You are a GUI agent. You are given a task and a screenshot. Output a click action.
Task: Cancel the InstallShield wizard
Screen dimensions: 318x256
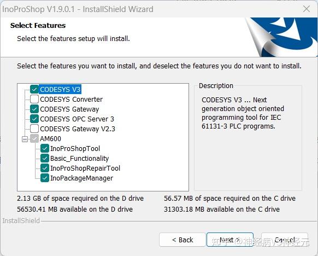point(285,240)
